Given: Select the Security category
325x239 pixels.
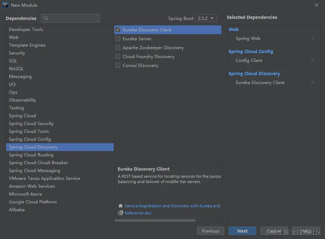Looking at the screenshot, I should [x=60, y=53].
